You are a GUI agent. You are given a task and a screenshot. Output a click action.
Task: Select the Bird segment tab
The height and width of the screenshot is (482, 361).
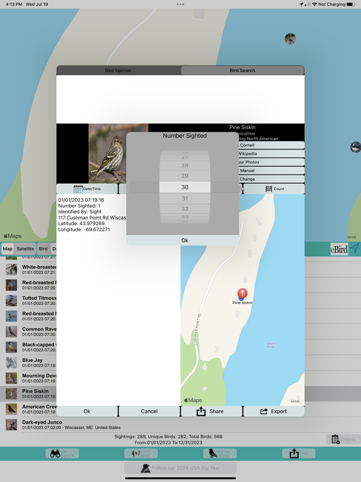(43, 249)
